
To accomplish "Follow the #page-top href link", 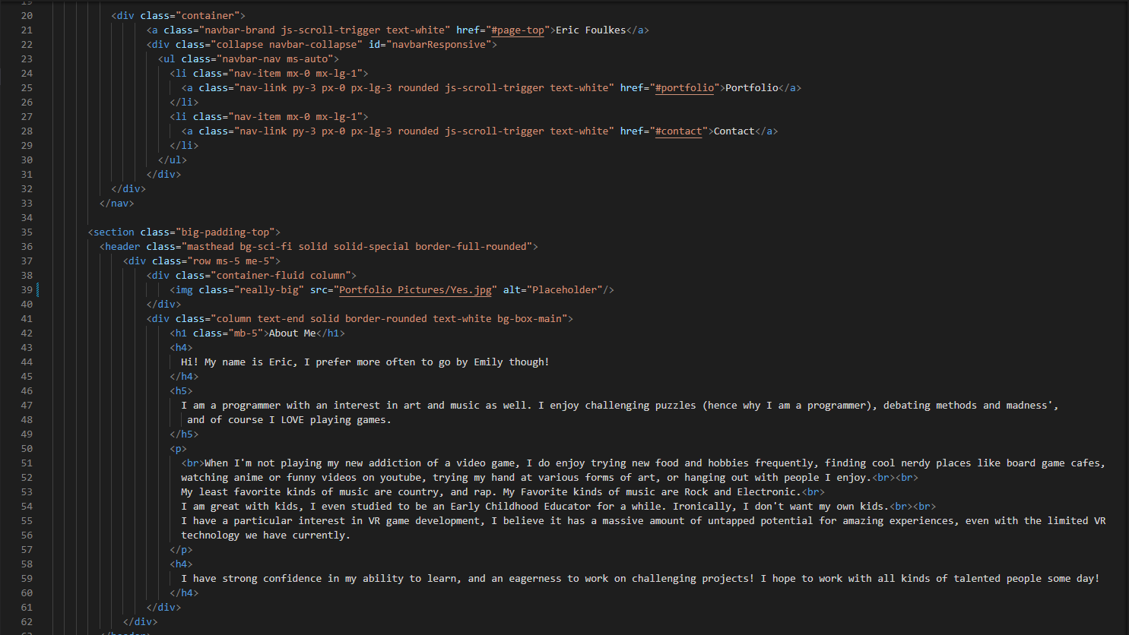I will (x=518, y=30).
